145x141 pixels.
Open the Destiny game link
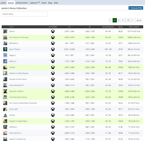(x=12, y=31)
